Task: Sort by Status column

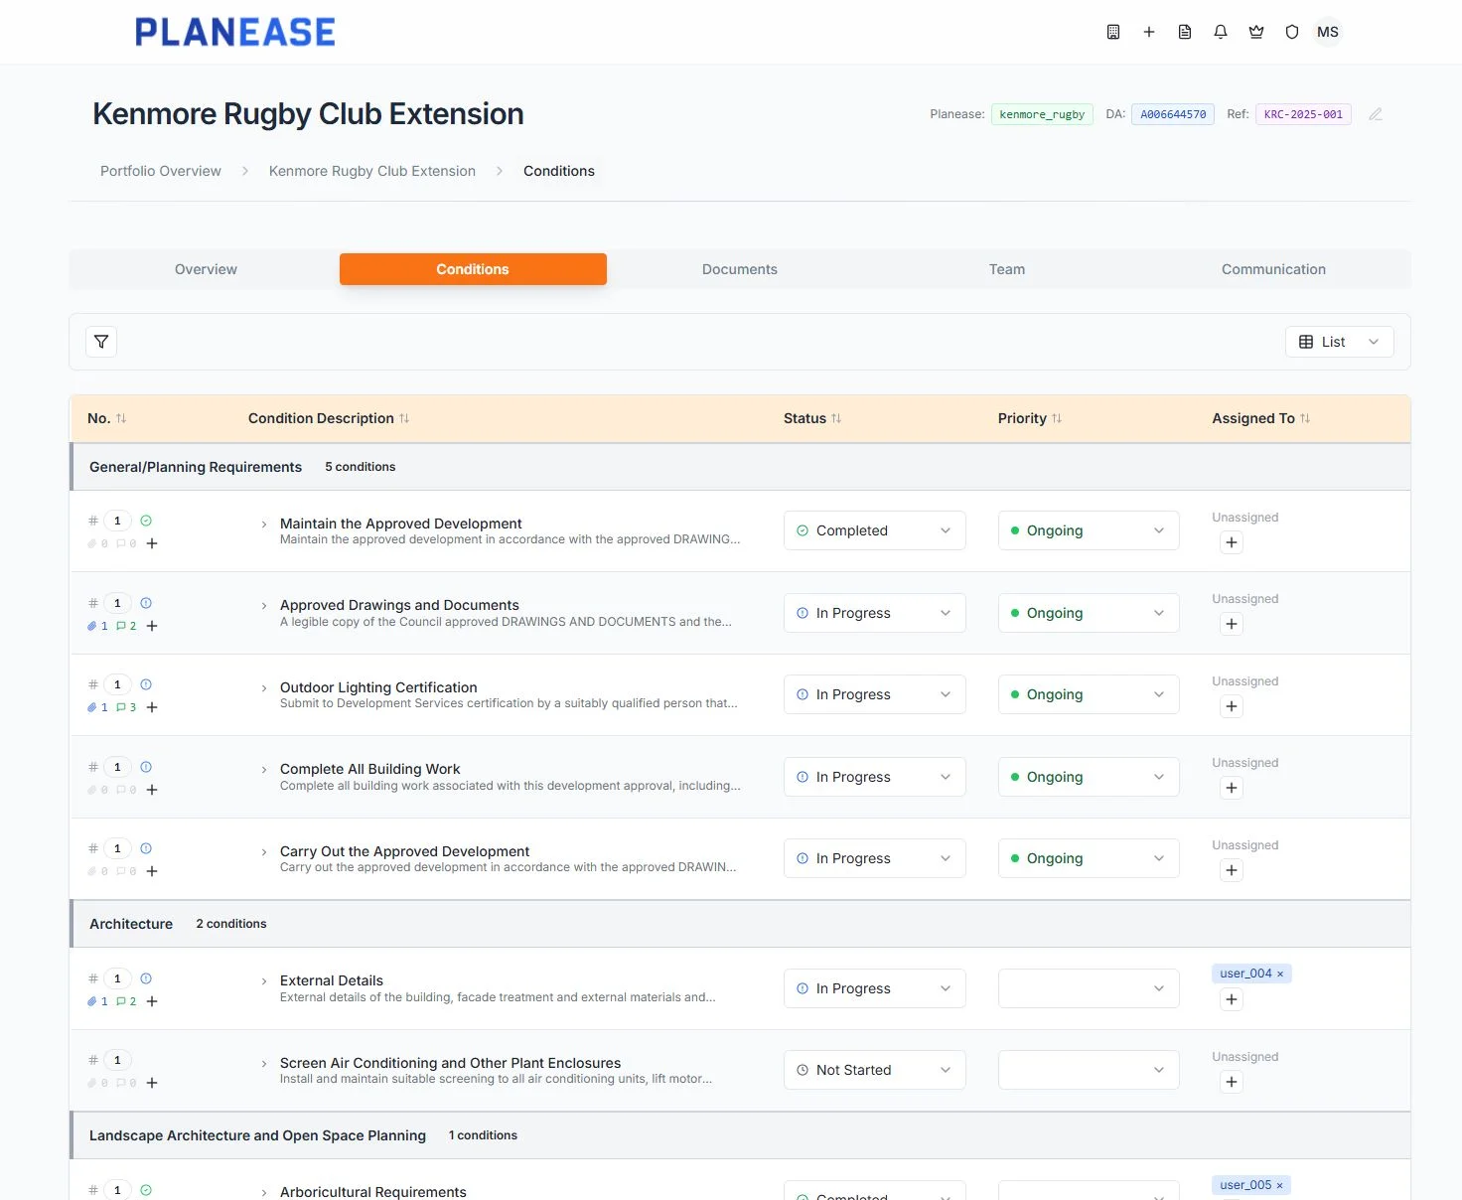Action: (x=836, y=418)
